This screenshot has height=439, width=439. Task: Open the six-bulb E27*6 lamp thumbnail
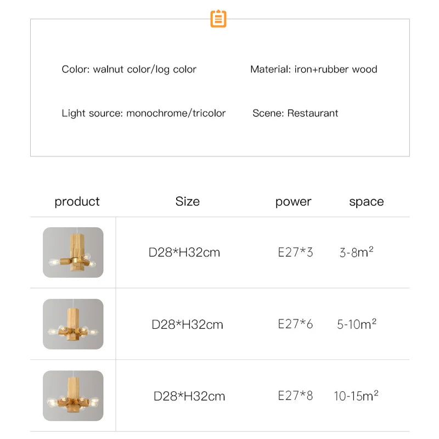73,324
